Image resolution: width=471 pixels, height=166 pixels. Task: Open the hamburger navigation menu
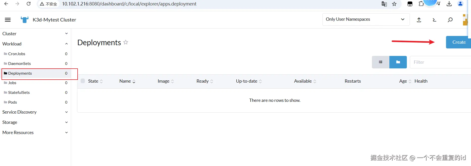click(8, 20)
